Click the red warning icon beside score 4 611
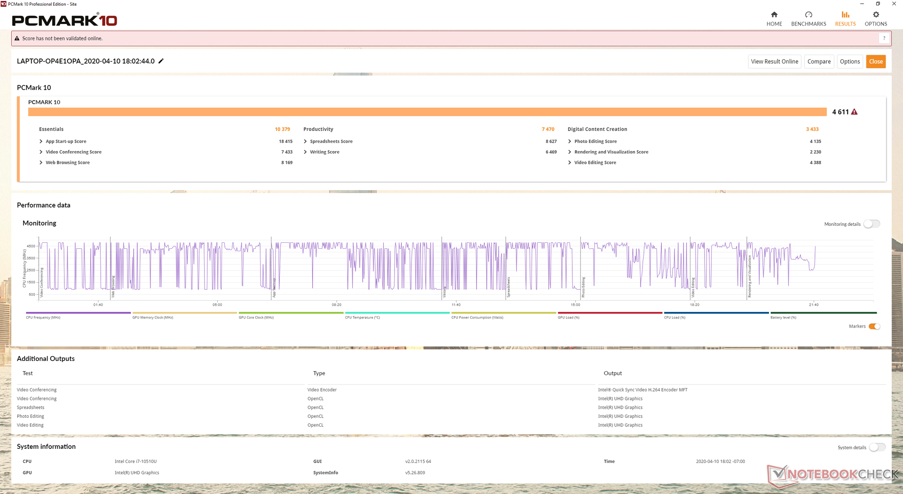Screen dimensions: 903x494 click(855, 112)
